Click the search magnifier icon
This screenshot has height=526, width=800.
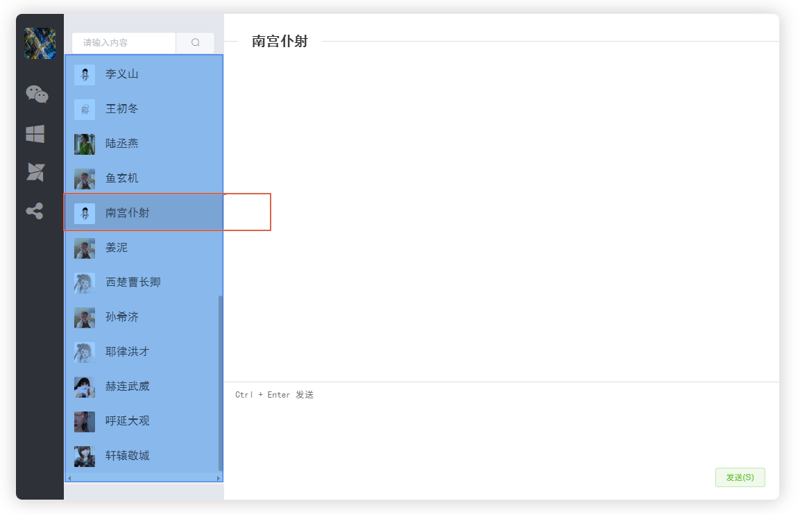pyautogui.click(x=195, y=42)
